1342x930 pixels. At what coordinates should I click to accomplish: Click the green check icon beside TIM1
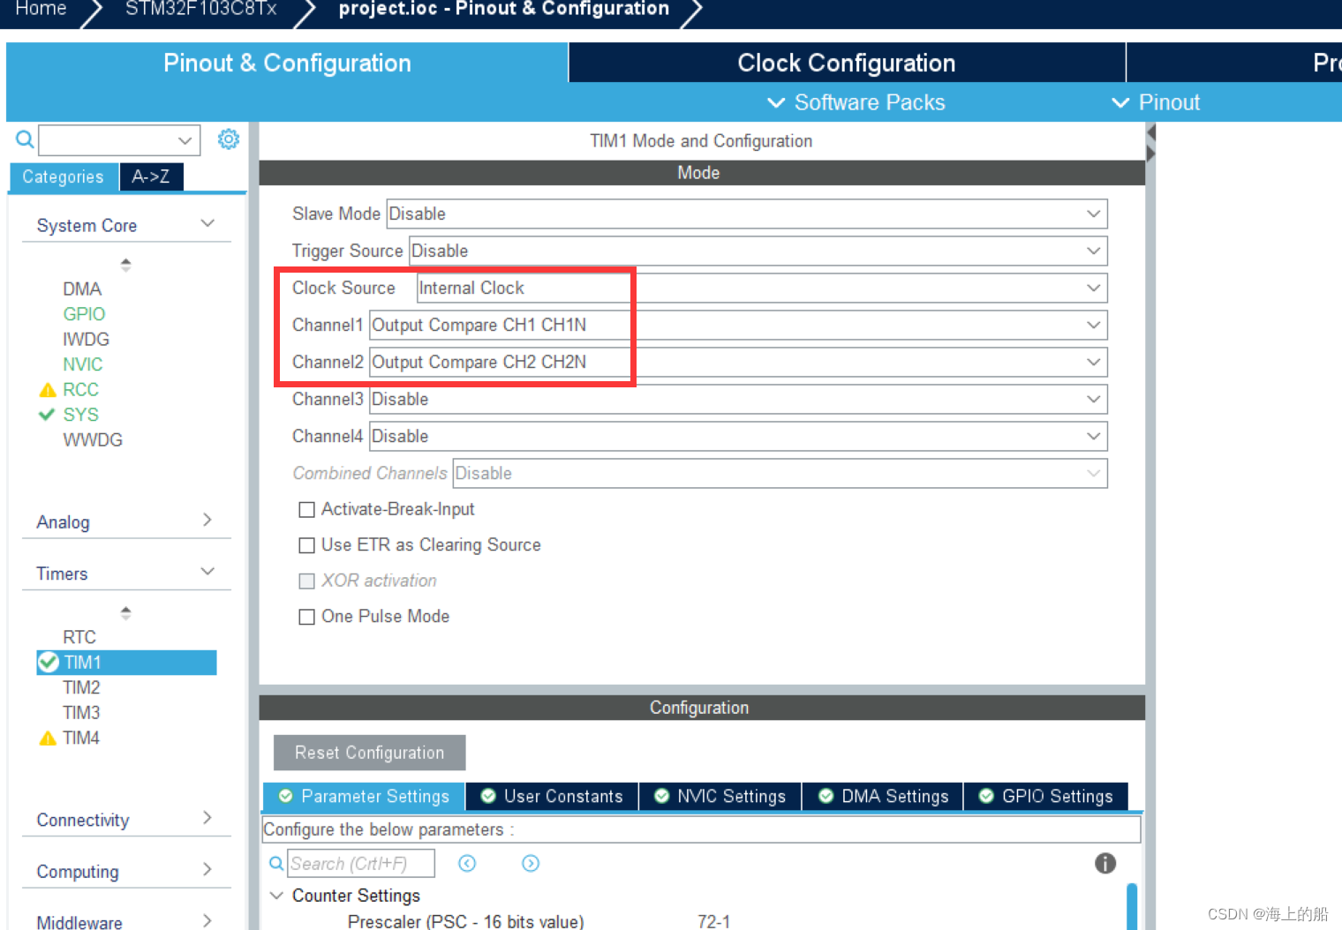coord(48,662)
